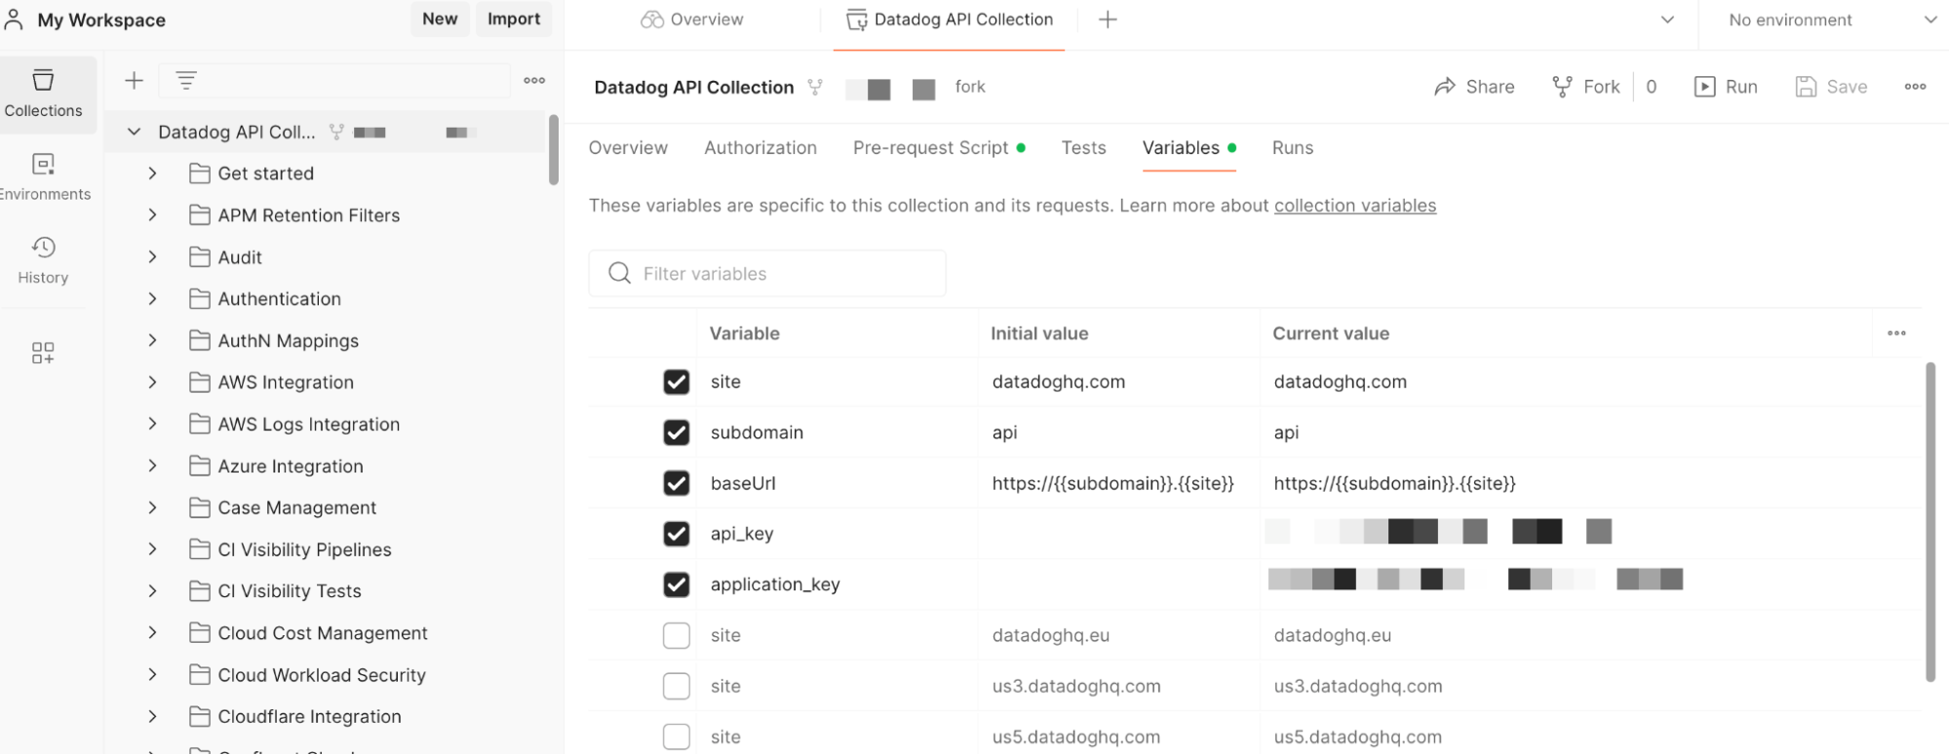The height and width of the screenshot is (755, 1949).
Task: Enable the us5.datadoghq.com site variable checkbox
Action: [x=676, y=736]
